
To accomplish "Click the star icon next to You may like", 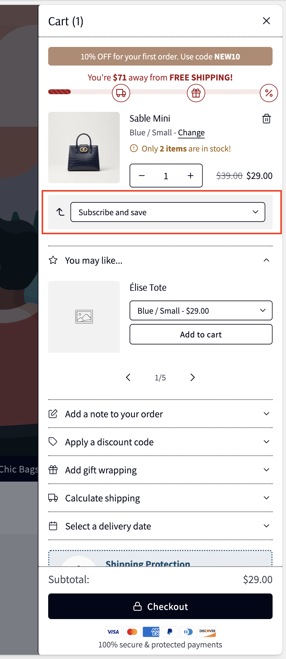I will pos(53,260).
